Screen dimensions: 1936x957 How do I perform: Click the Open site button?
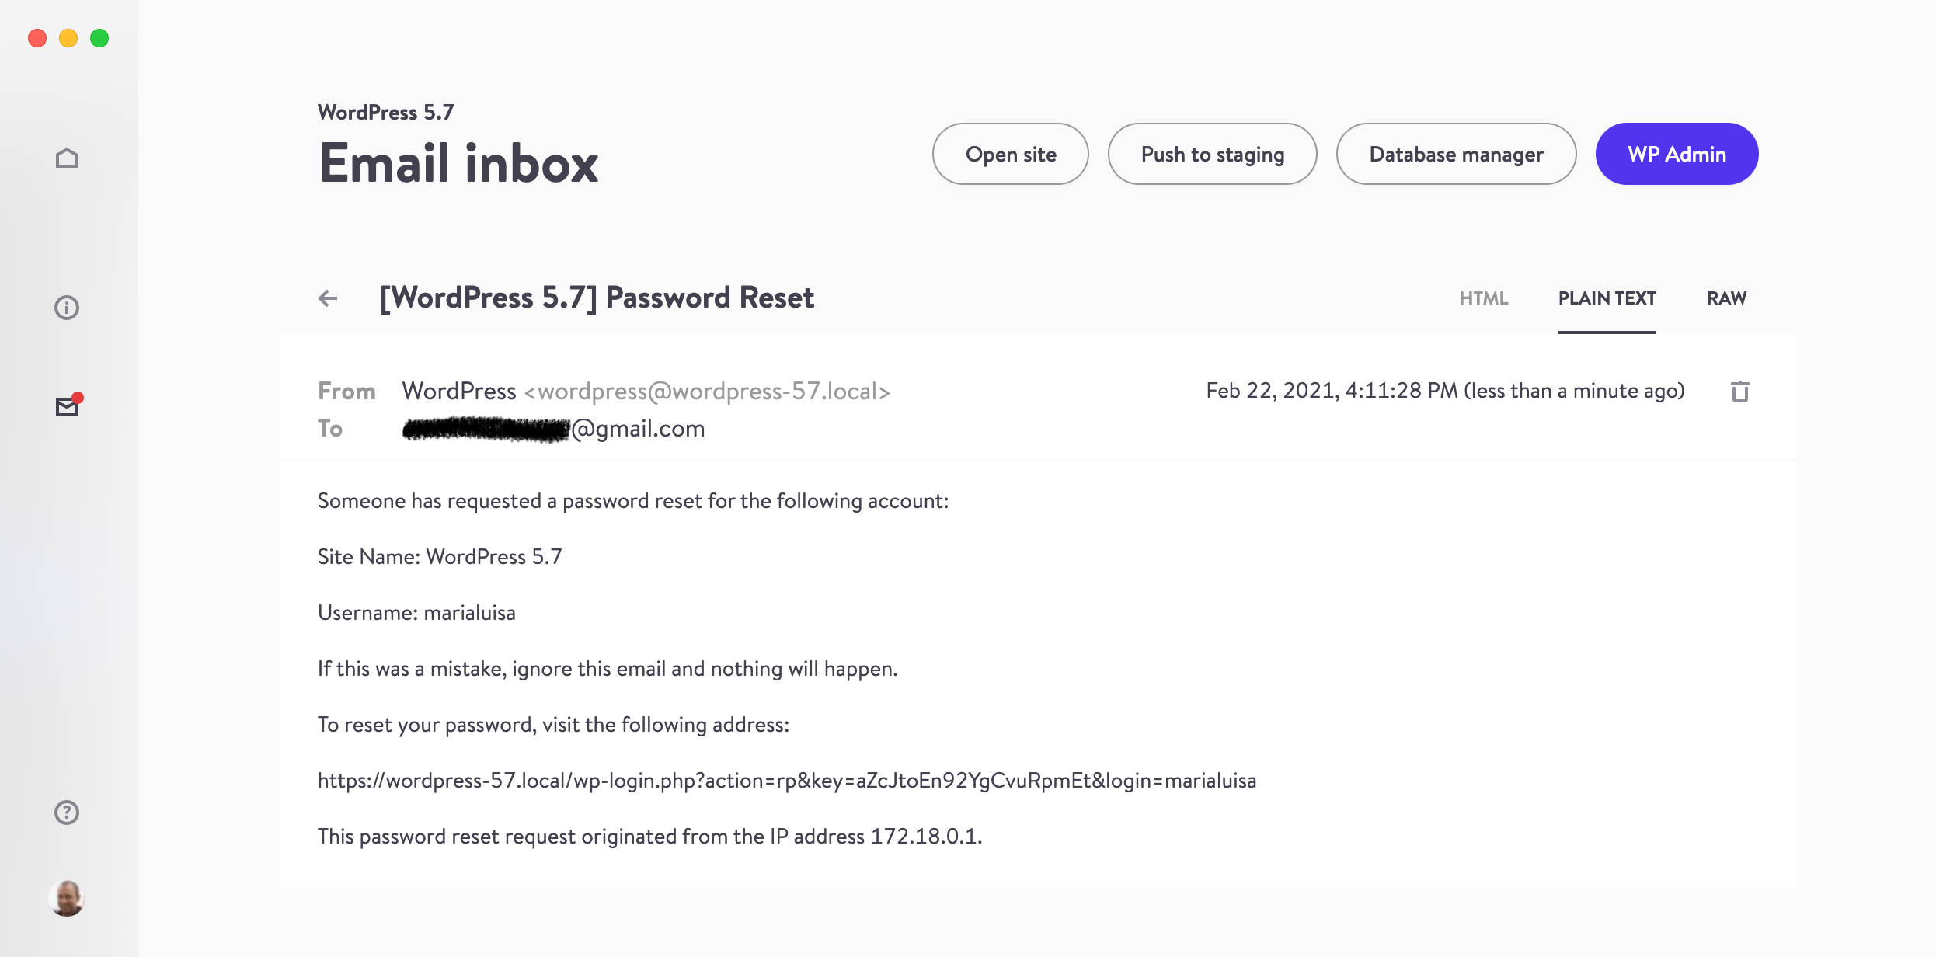click(1010, 155)
